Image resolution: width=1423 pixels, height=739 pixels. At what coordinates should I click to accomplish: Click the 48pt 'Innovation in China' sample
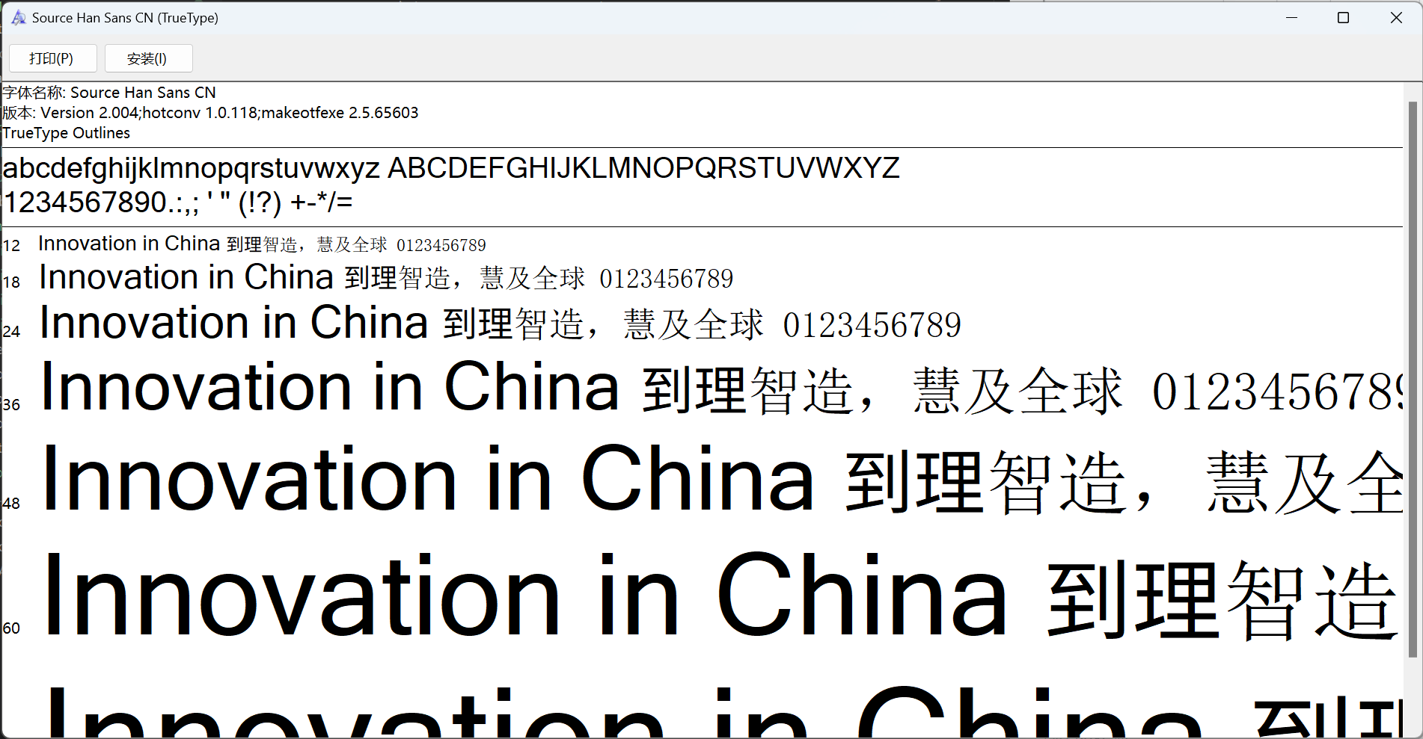click(x=429, y=478)
